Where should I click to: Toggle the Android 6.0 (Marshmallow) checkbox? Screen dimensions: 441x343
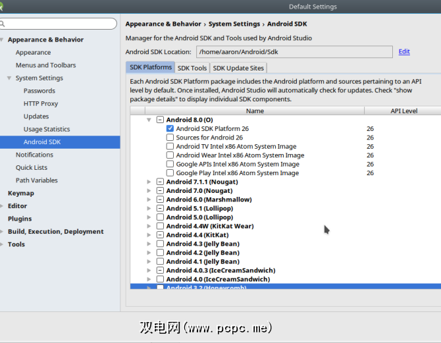(160, 199)
